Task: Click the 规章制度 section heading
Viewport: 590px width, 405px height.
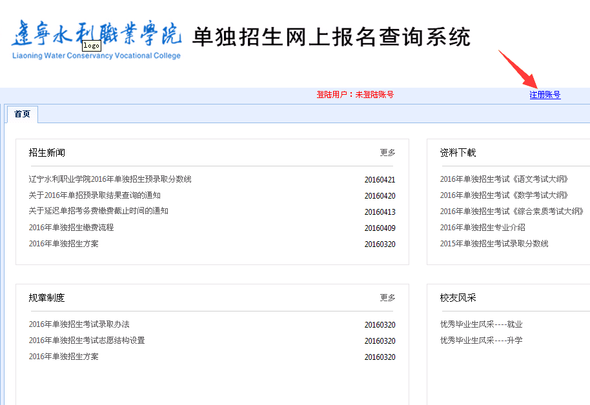Action: [x=47, y=298]
